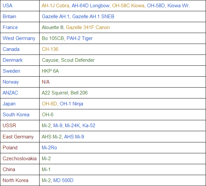Click the Czechoslovakia country cell
206x186 pixels.
[x=19, y=159]
